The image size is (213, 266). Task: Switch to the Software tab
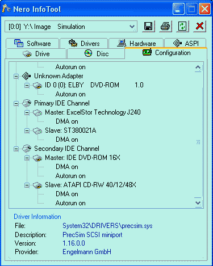pyautogui.click(x=32, y=44)
